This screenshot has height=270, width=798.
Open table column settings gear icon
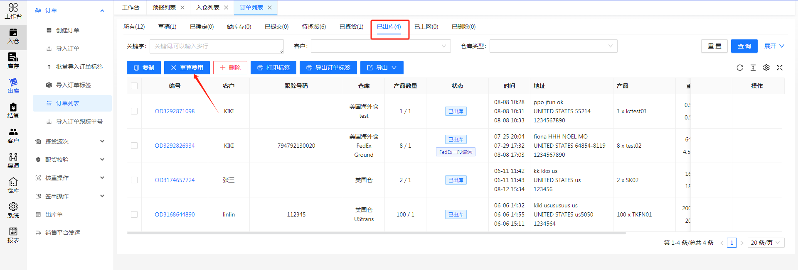766,68
